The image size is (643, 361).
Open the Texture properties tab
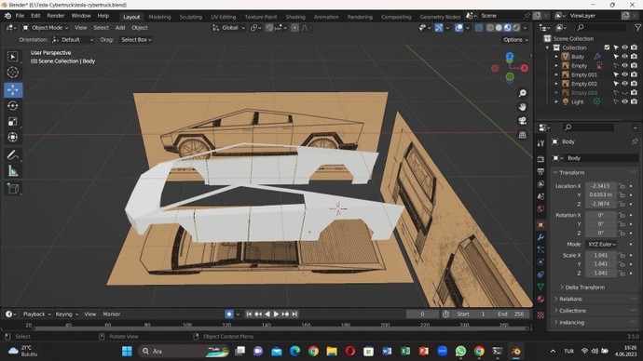coord(540,314)
